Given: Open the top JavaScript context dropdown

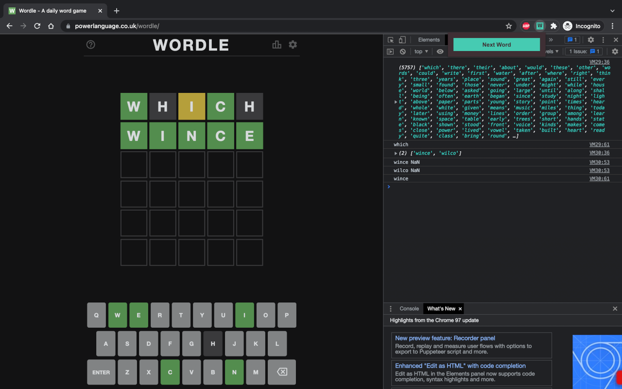Looking at the screenshot, I should (421, 52).
